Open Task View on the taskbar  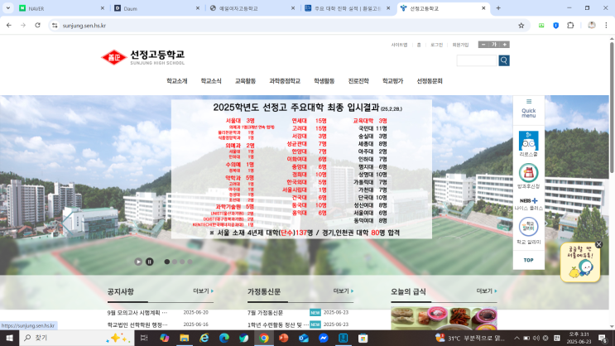click(144, 338)
